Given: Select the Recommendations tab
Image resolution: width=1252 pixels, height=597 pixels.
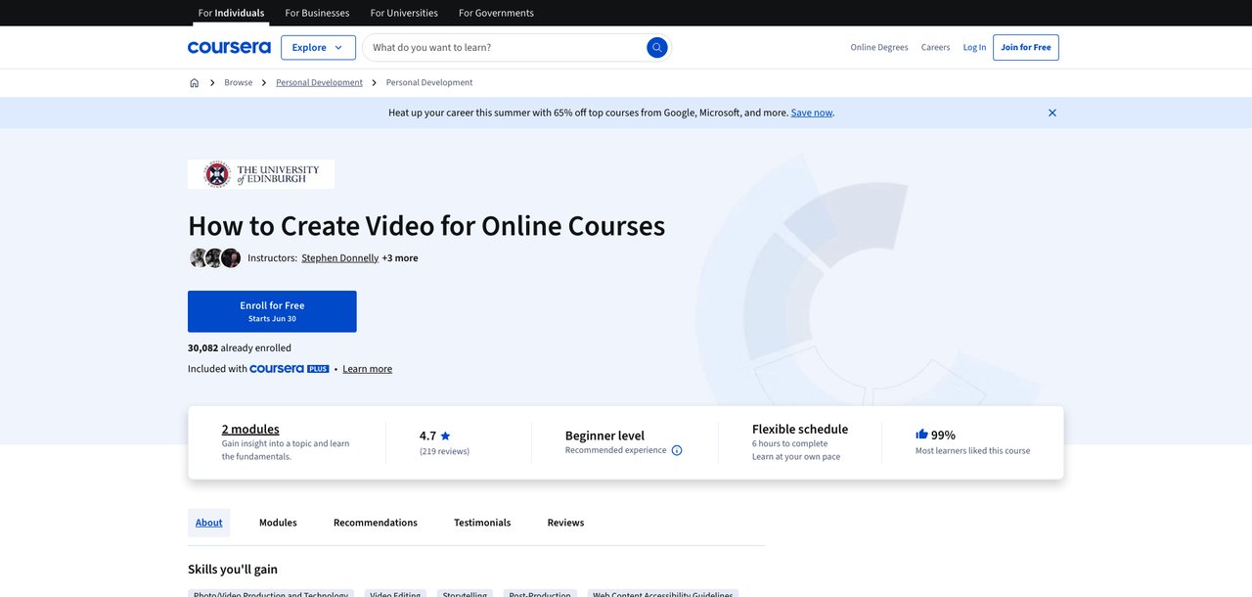Looking at the screenshot, I should (376, 523).
